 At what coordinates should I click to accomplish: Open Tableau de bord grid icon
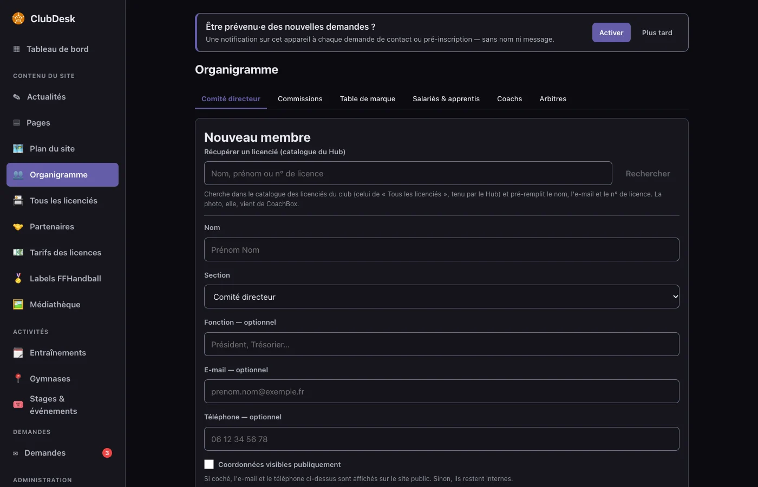tap(16, 49)
